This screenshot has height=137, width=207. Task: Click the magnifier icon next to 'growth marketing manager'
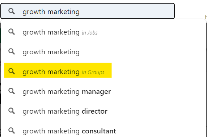(x=12, y=91)
